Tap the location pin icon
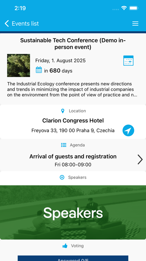Image resolution: width=146 pixels, height=261 pixels. coord(63,111)
